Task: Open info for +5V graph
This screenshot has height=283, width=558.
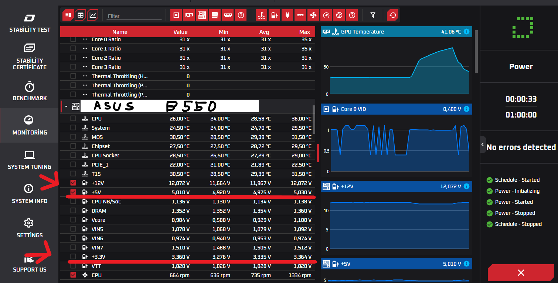Action: coord(466,264)
